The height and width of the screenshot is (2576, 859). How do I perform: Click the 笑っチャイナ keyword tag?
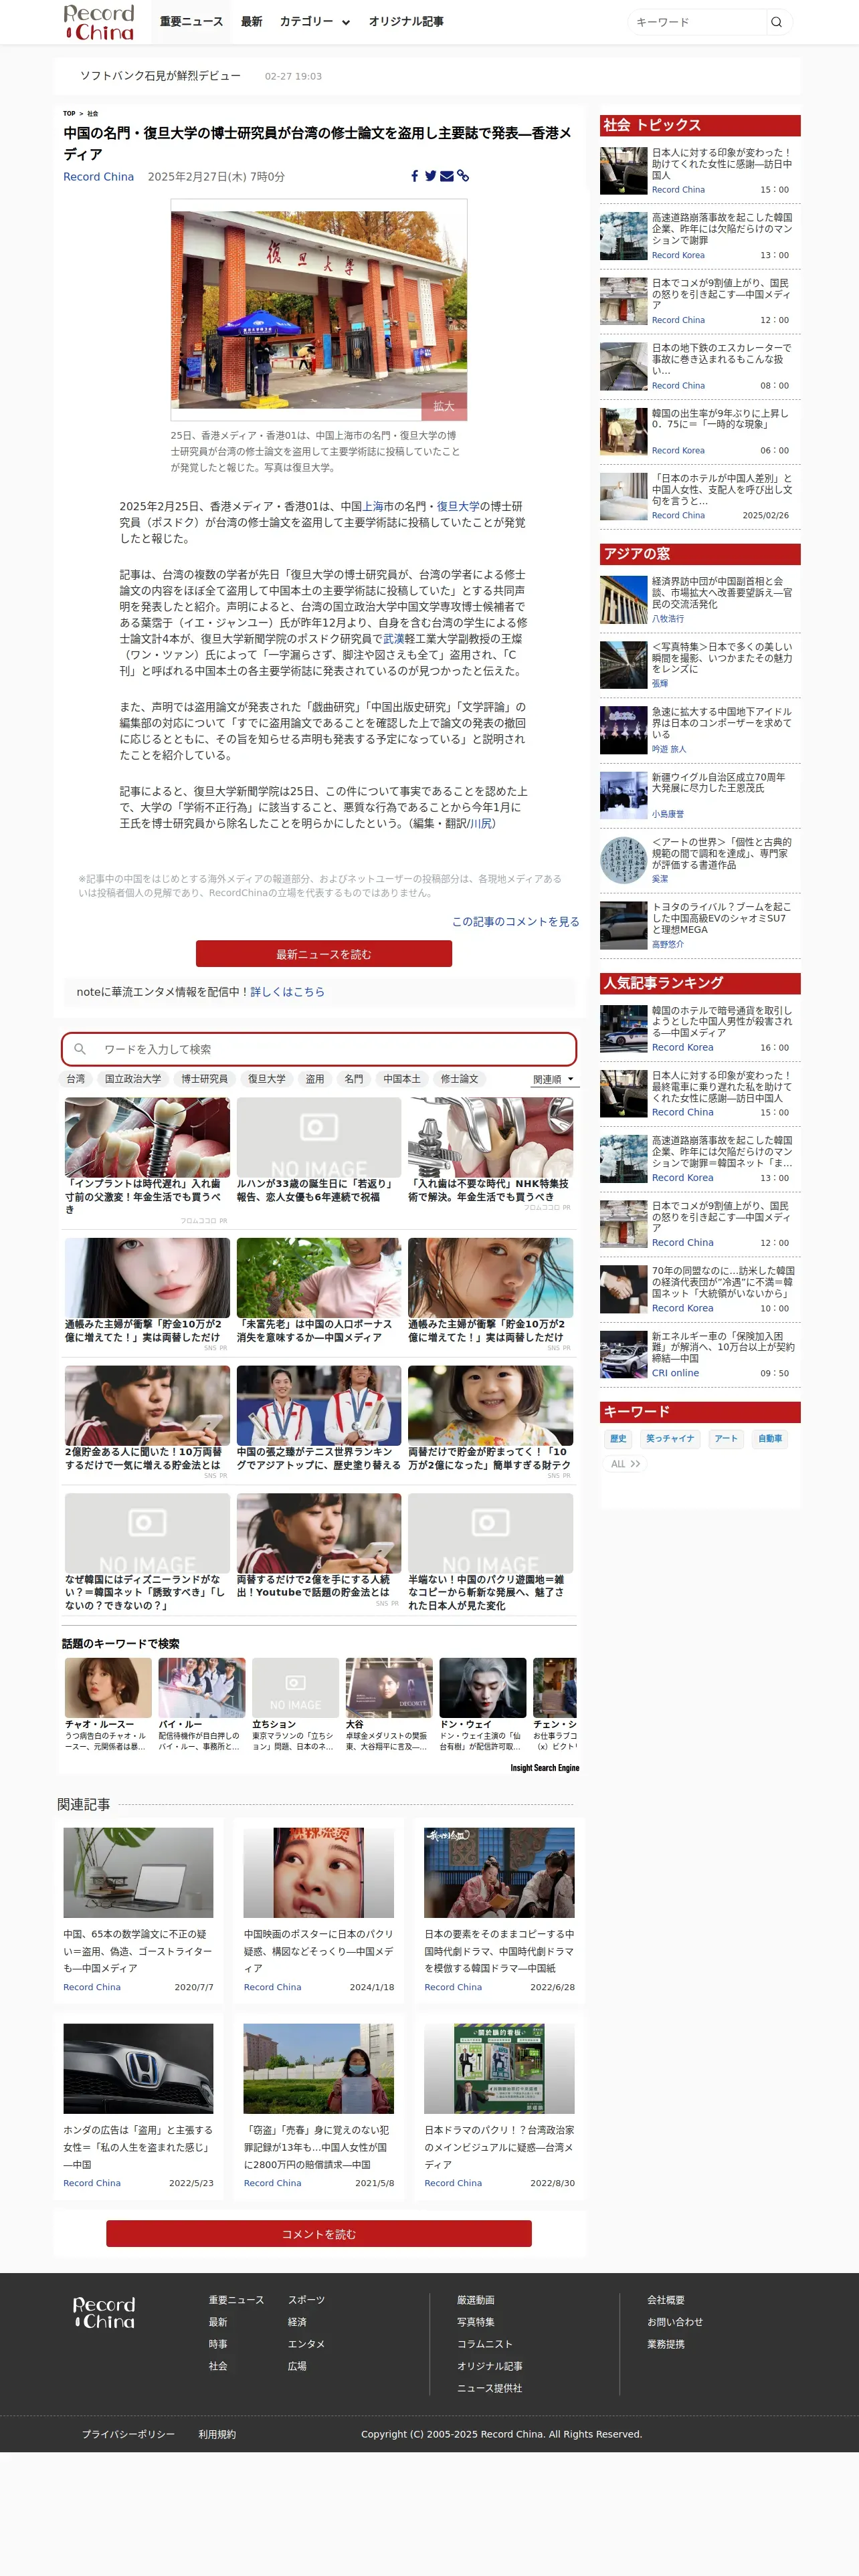(x=670, y=1438)
